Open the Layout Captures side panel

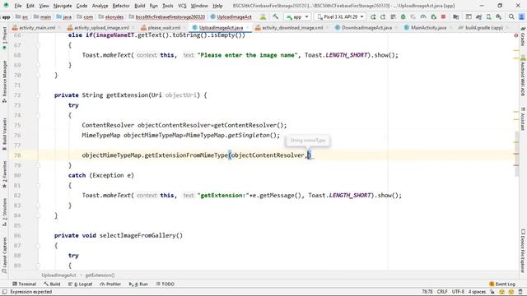(x=4, y=255)
